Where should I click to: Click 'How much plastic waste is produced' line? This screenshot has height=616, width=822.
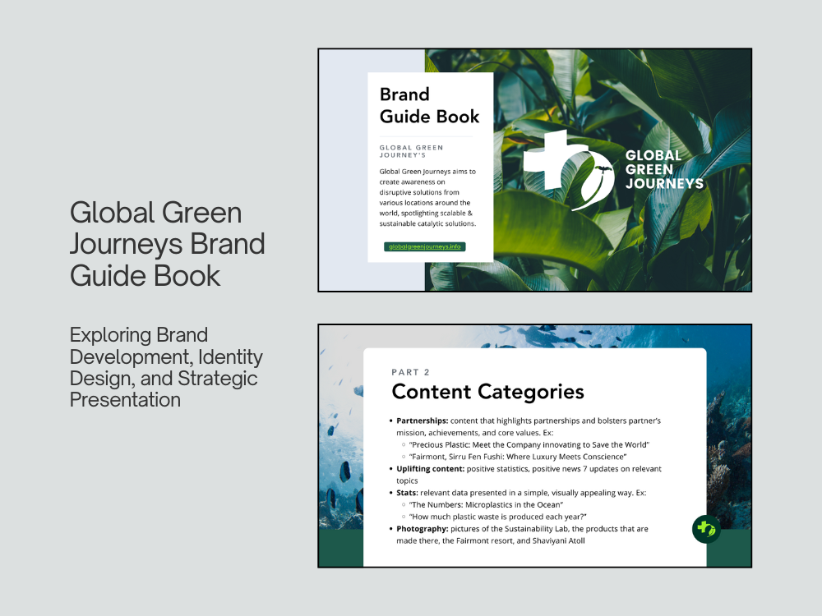tap(494, 517)
